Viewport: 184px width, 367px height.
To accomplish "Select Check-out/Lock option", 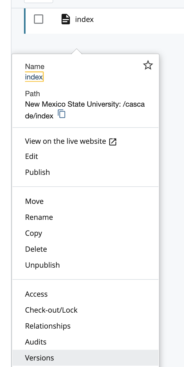I will [51, 310].
